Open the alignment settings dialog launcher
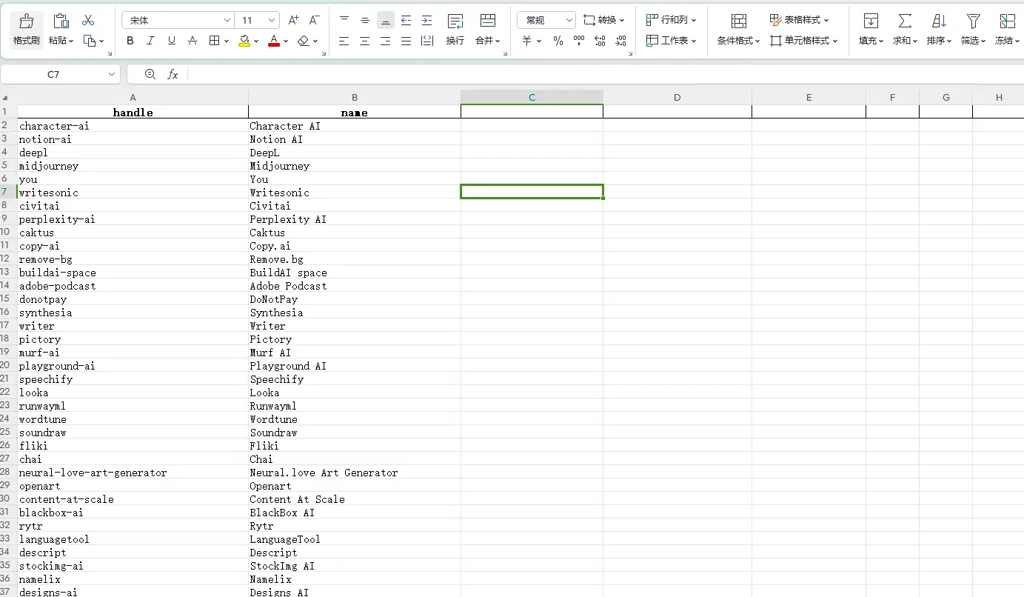This screenshot has width=1024, height=597. 506,53
